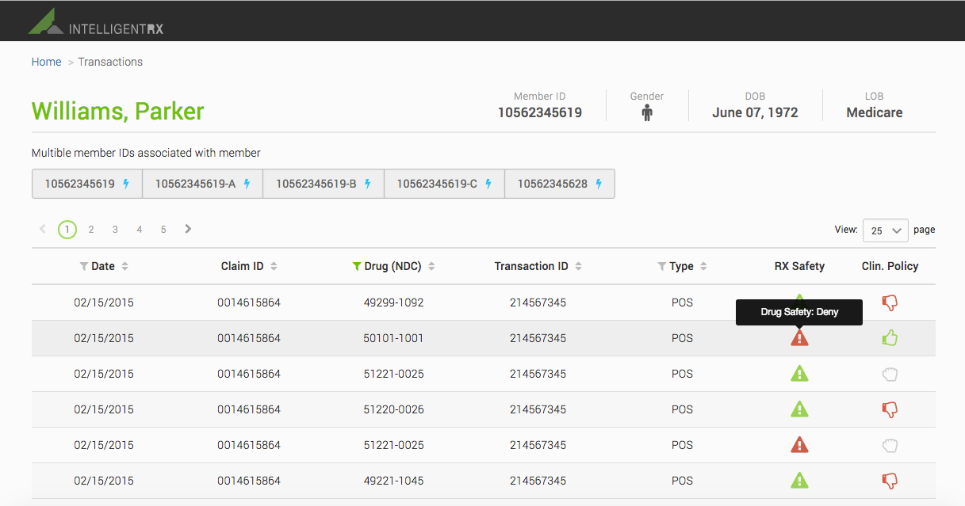Go to the previous page with the left chevron

(43, 229)
